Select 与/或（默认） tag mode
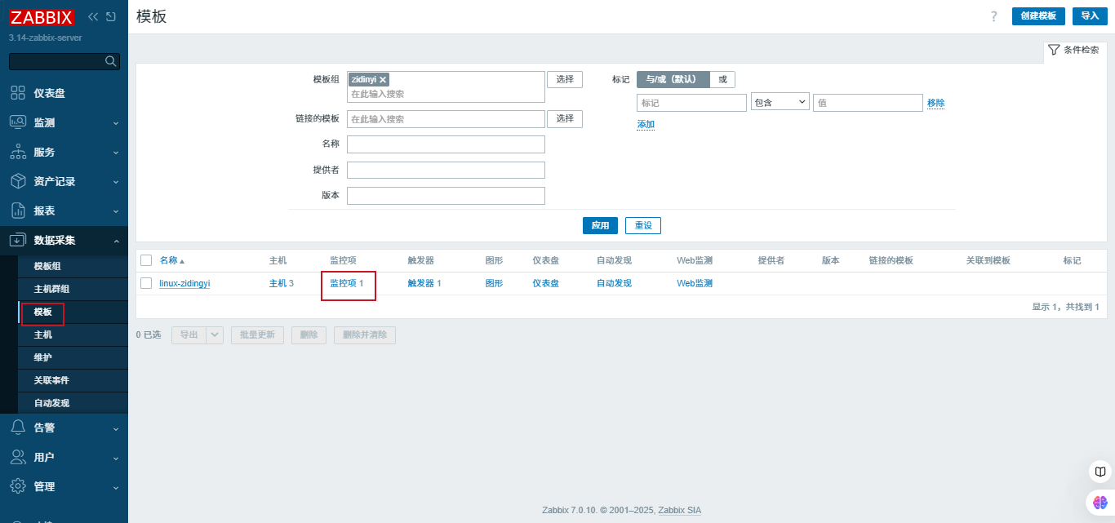The width and height of the screenshot is (1115, 523). (673, 79)
